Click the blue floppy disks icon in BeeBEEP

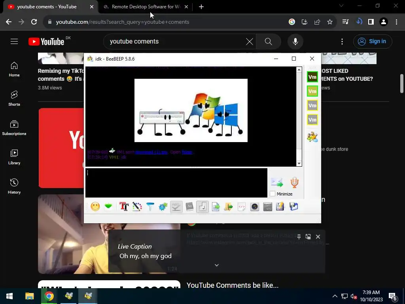pos(294,207)
